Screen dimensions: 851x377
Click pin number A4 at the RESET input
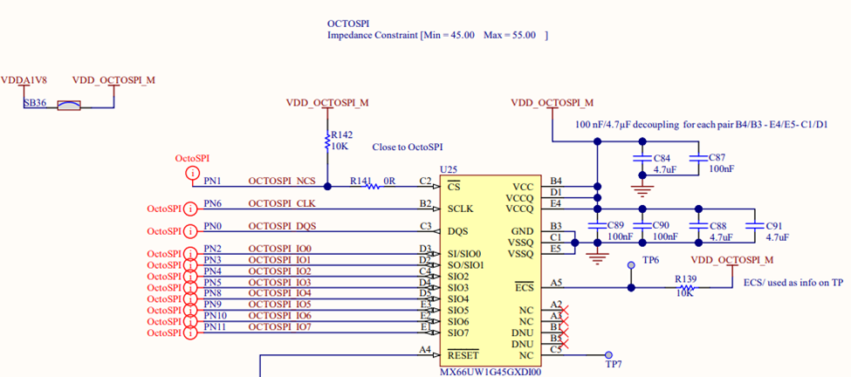425,350
